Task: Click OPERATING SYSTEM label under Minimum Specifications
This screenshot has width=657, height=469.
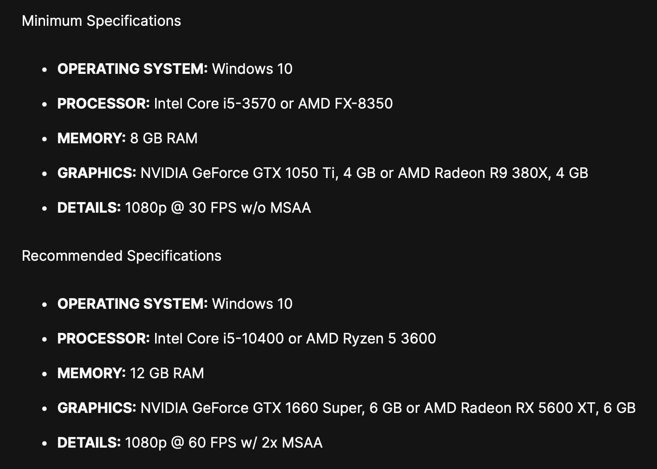Action: pyautogui.click(x=132, y=69)
